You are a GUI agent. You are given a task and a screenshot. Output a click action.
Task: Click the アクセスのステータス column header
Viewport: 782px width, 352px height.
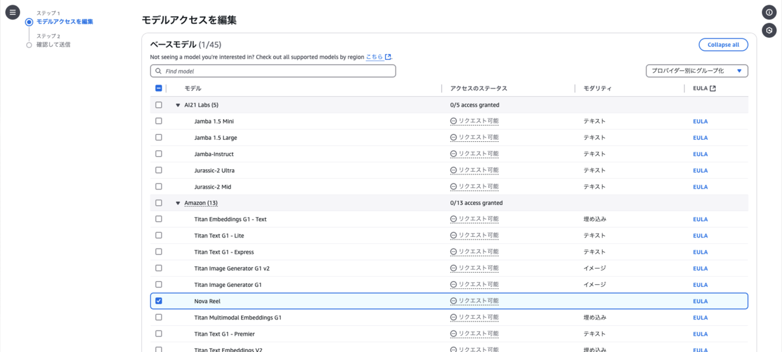[478, 88]
